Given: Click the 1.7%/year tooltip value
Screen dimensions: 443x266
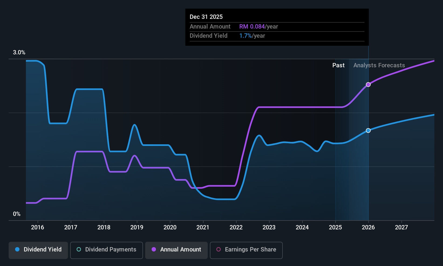Looking at the screenshot, I should [252, 36].
